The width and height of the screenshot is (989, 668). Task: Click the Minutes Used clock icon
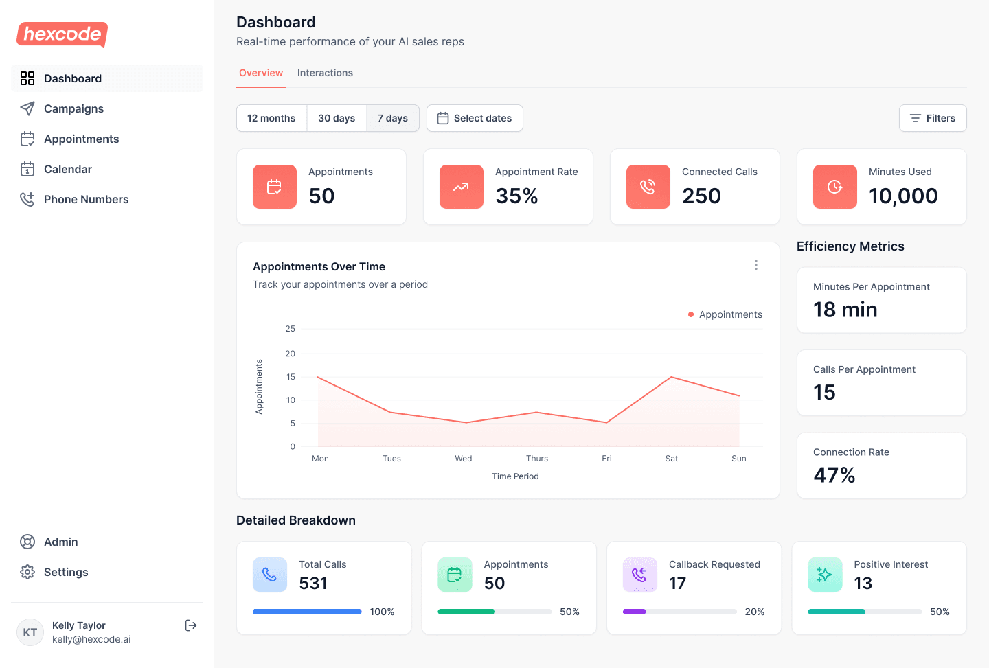834,186
